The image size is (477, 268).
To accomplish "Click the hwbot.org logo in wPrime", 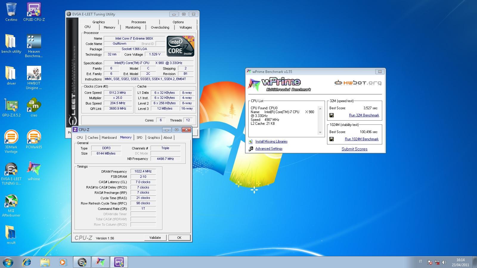I will tap(358, 83).
